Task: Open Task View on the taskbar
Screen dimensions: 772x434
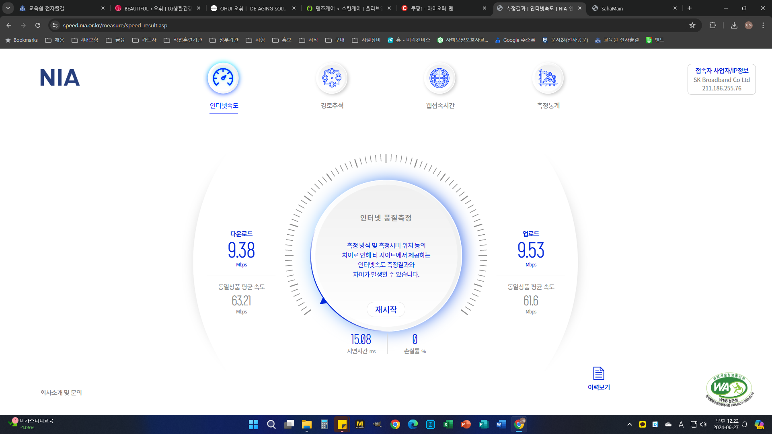Action: (x=289, y=424)
